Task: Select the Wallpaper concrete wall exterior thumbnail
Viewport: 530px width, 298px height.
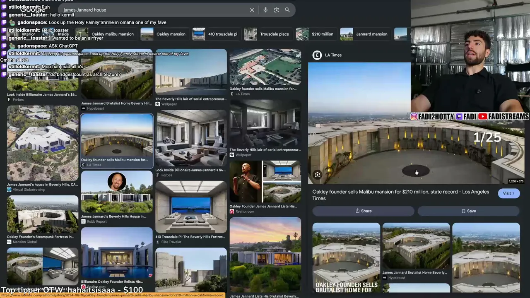Action: 191,72
